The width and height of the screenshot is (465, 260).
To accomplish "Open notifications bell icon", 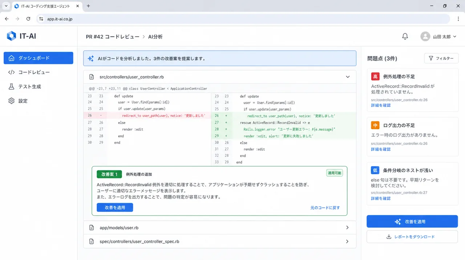I will tap(405, 36).
